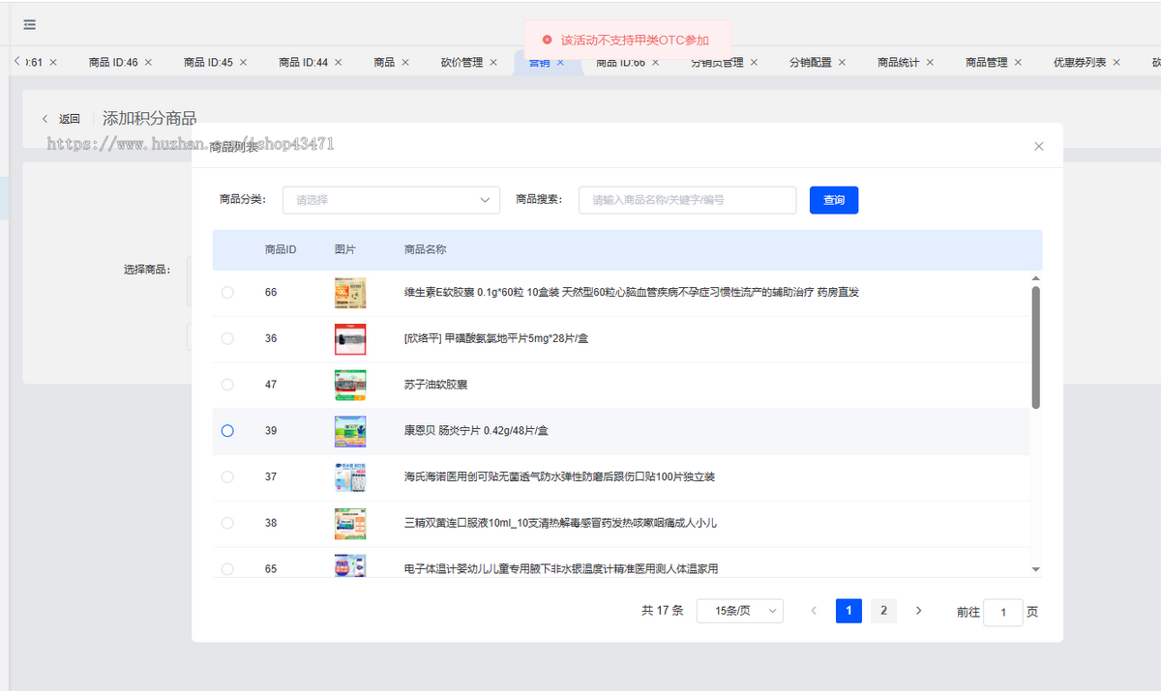Click thumbnail of 苏子油软胶囊 product

pyautogui.click(x=350, y=385)
